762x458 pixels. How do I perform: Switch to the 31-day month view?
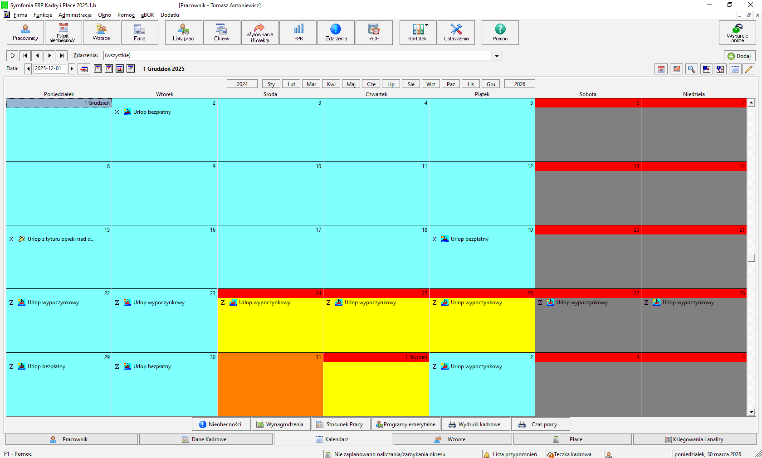[120, 68]
